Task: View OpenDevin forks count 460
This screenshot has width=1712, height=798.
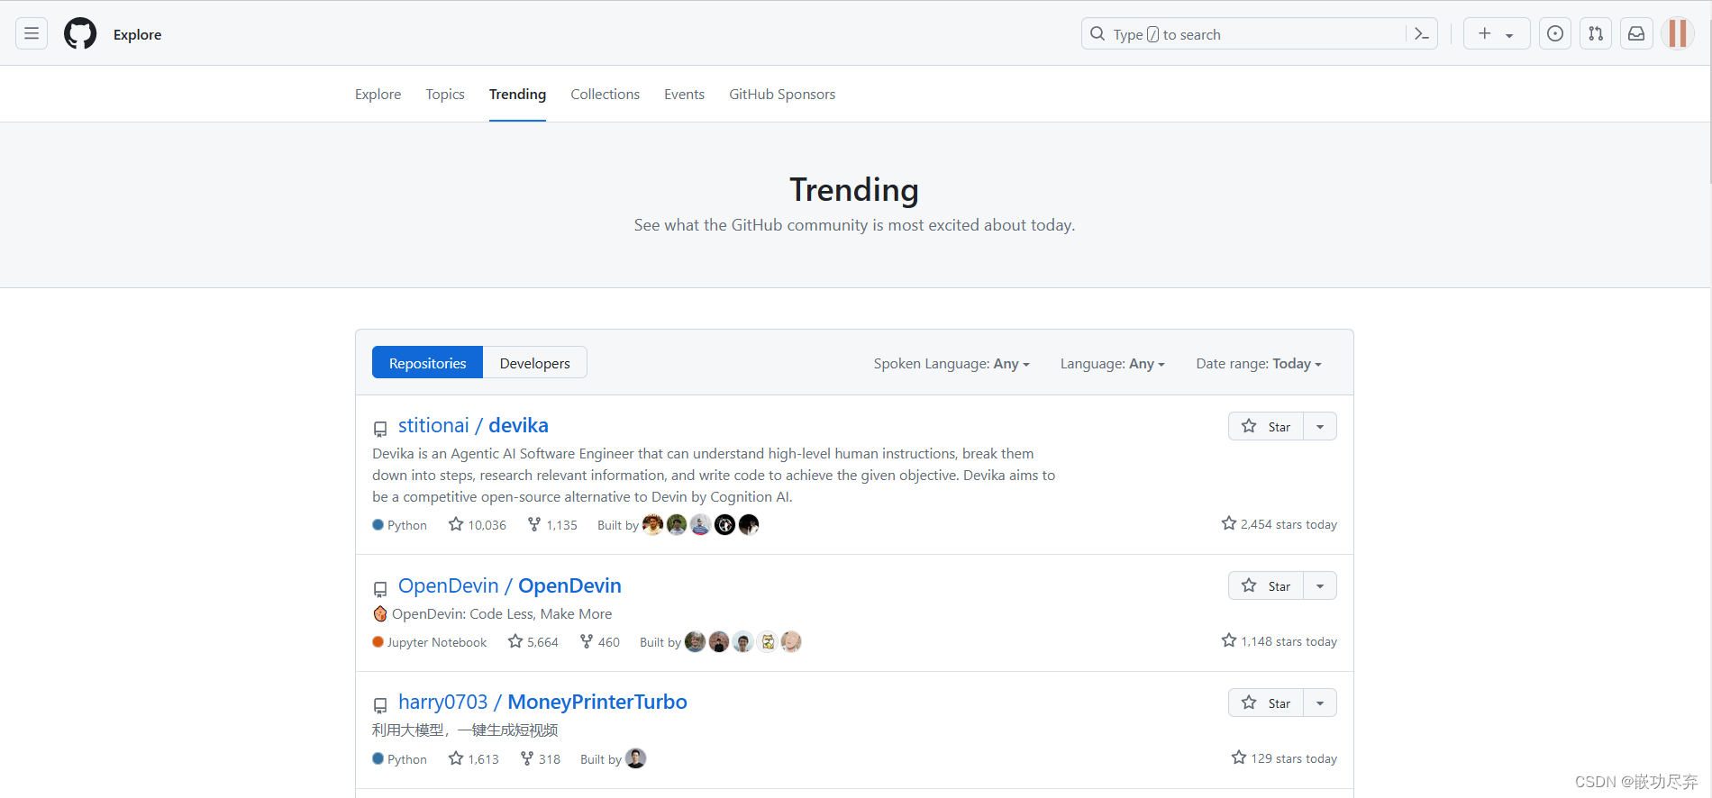Action: [x=600, y=642]
